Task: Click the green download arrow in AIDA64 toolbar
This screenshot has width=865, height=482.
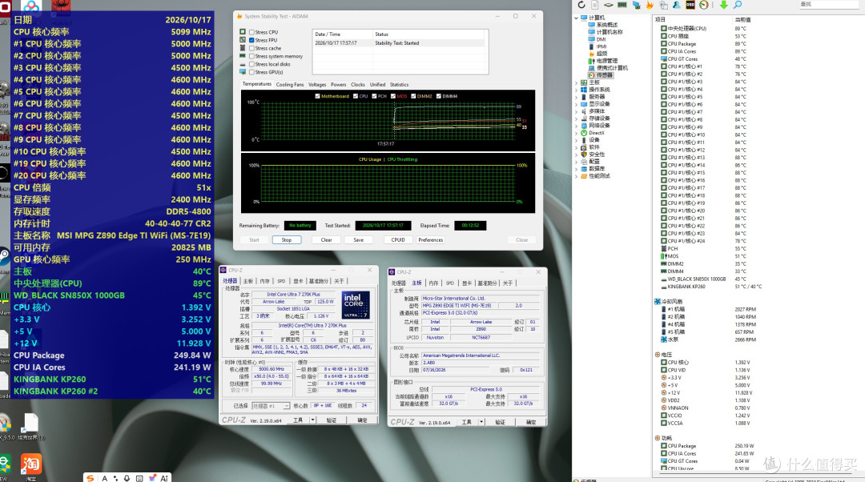Action: 723,5
